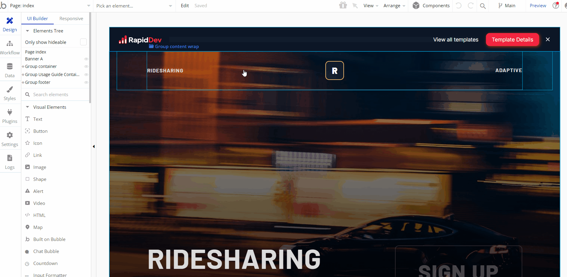Open the Components cube icon
Screen dimensions: 567x277
point(416,5)
